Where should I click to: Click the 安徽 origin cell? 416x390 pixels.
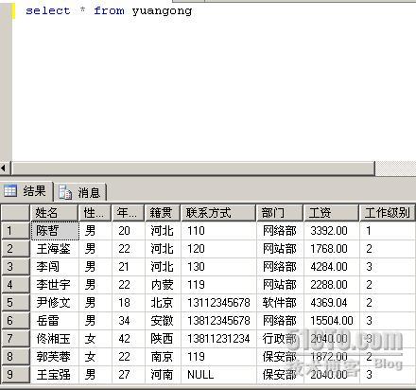(163, 321)
